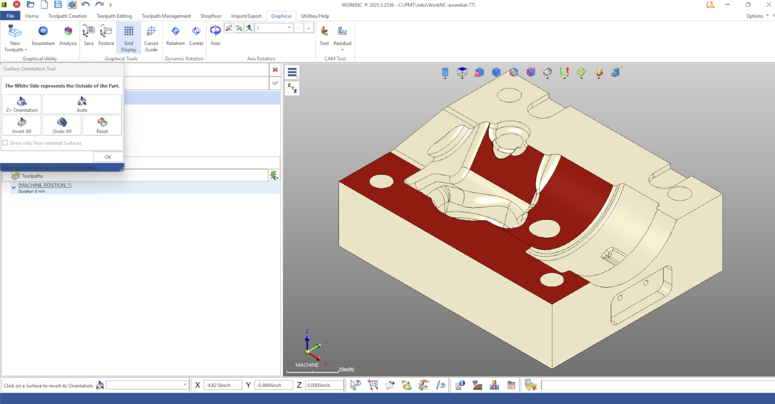Open the File menu

(10, 16)
